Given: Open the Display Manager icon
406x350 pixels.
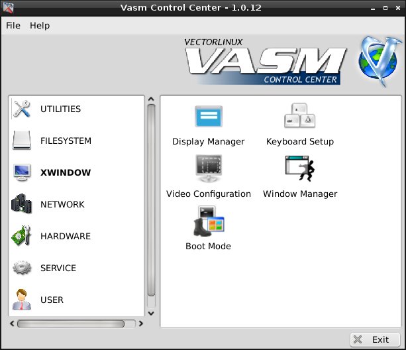Looking at the screenshot, I should pos(208,117).
